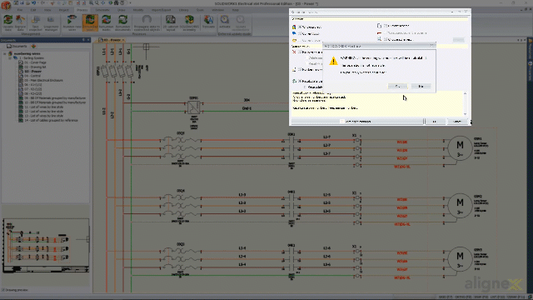This screenshot has width=533, height=300.
Task: Toggle ORTHO (F8) in status bar
Action: coord(462,297)
